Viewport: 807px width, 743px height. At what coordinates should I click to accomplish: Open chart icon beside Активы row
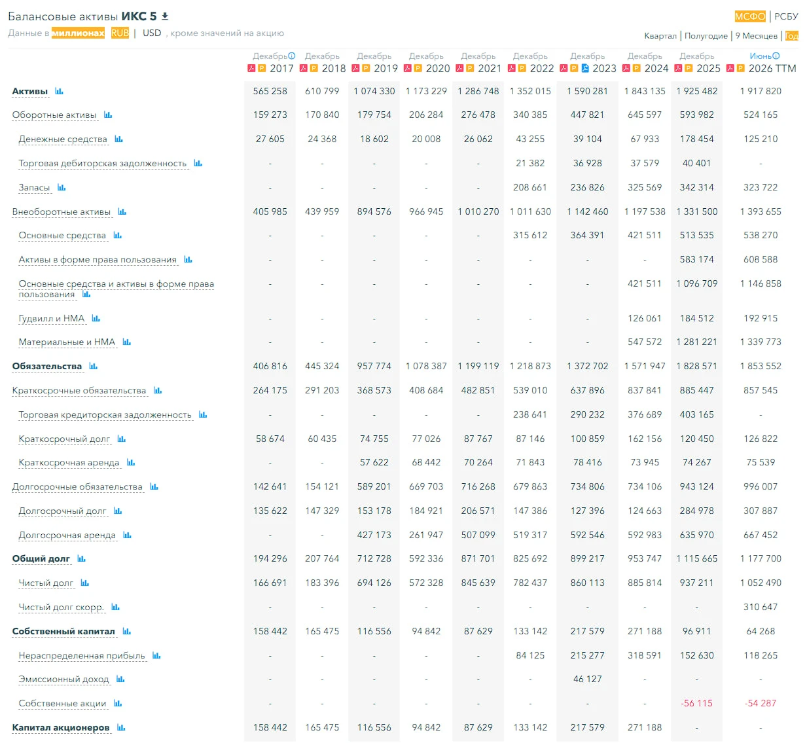point(60,91)
